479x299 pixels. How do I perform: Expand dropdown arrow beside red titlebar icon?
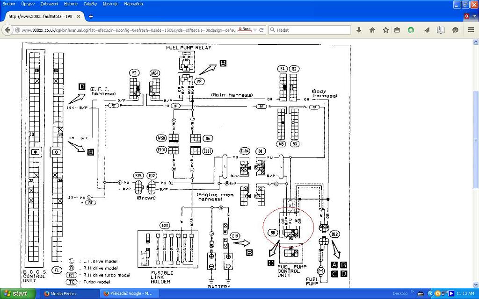[x=473, y=16]
